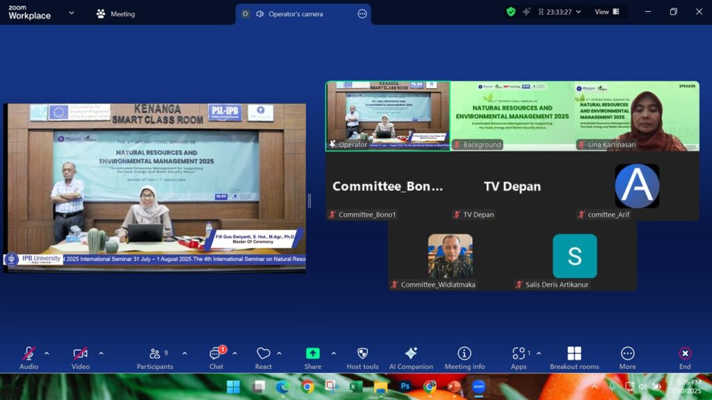
Task: Click the divider handle between video panels
Action: [x=309, y=201]
